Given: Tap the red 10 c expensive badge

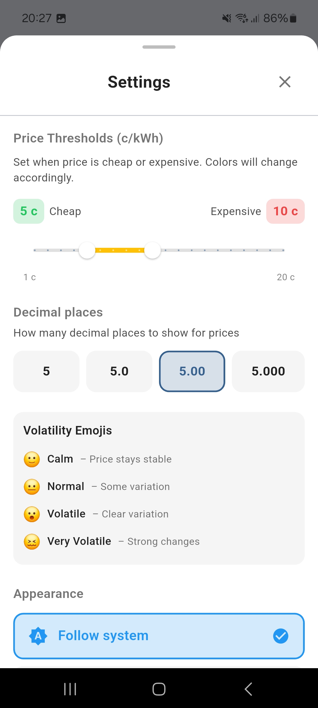Looking at the screenshot, I should (x=285, y=211).
